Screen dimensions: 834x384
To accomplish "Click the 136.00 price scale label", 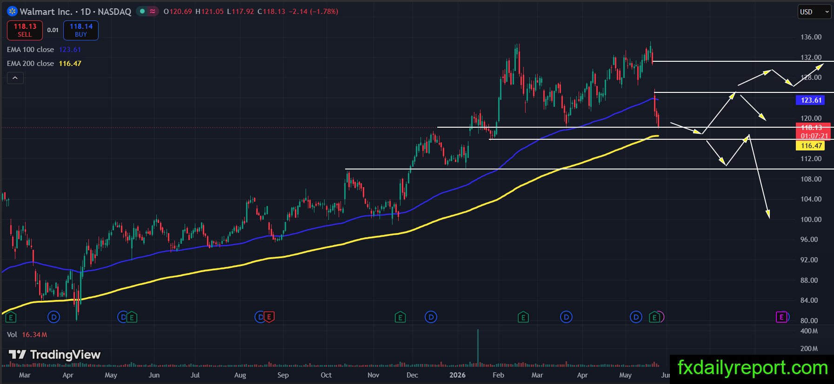I will [x=811, y=37].
